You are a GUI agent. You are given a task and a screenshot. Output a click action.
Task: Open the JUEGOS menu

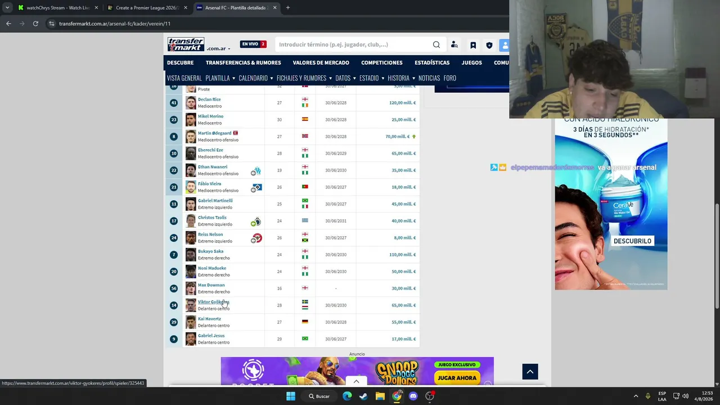coord(471,62)
